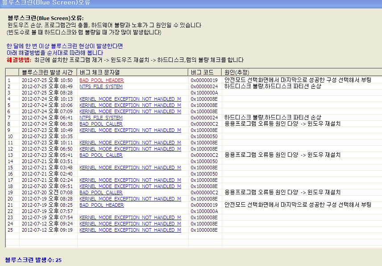This screenshot has height=266, width=382.
Task: Open KERNEL_MODE_EXCEPTION link at 07-24 10:06
Action: tap(130, 105)
